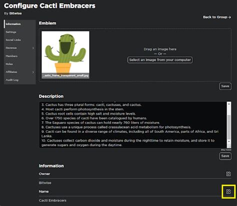Click the description scrollbar thumb

[x=229, y=127]
